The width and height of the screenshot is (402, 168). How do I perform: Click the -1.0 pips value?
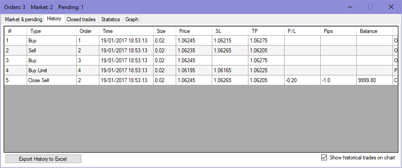pos(338,80)
